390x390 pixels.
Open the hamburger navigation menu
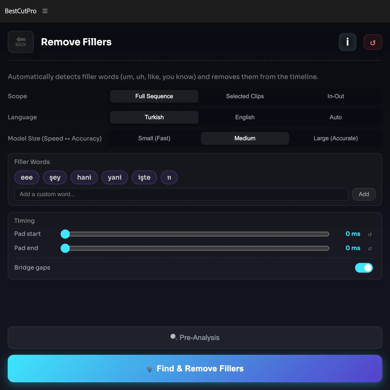(45, 11)
